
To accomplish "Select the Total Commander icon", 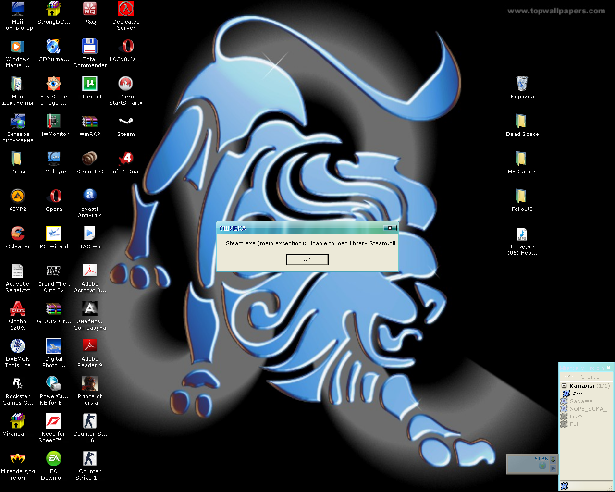I will coord(90,47).
